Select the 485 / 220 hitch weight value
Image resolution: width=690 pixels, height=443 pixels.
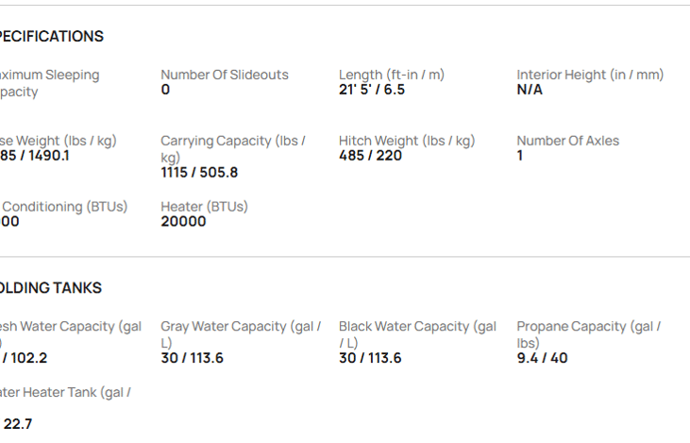(x=370, y=156)
